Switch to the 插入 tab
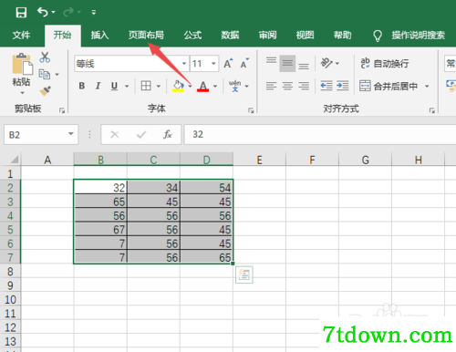 tap(99, 36)
